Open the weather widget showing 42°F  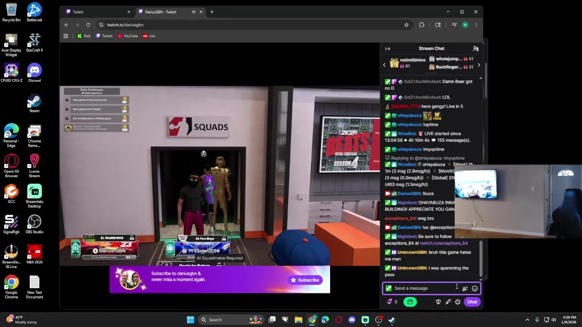click(x=22, y=320)
